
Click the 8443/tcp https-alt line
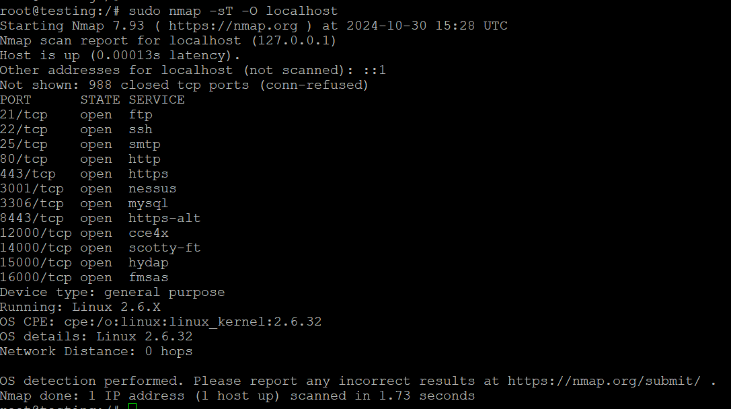(x=100, y=218)
